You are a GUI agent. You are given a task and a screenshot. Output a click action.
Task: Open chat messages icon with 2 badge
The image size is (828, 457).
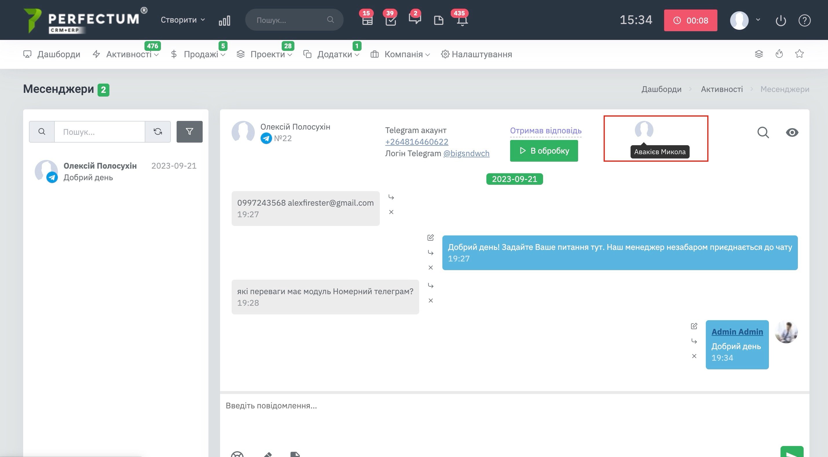tap(414, 19)
